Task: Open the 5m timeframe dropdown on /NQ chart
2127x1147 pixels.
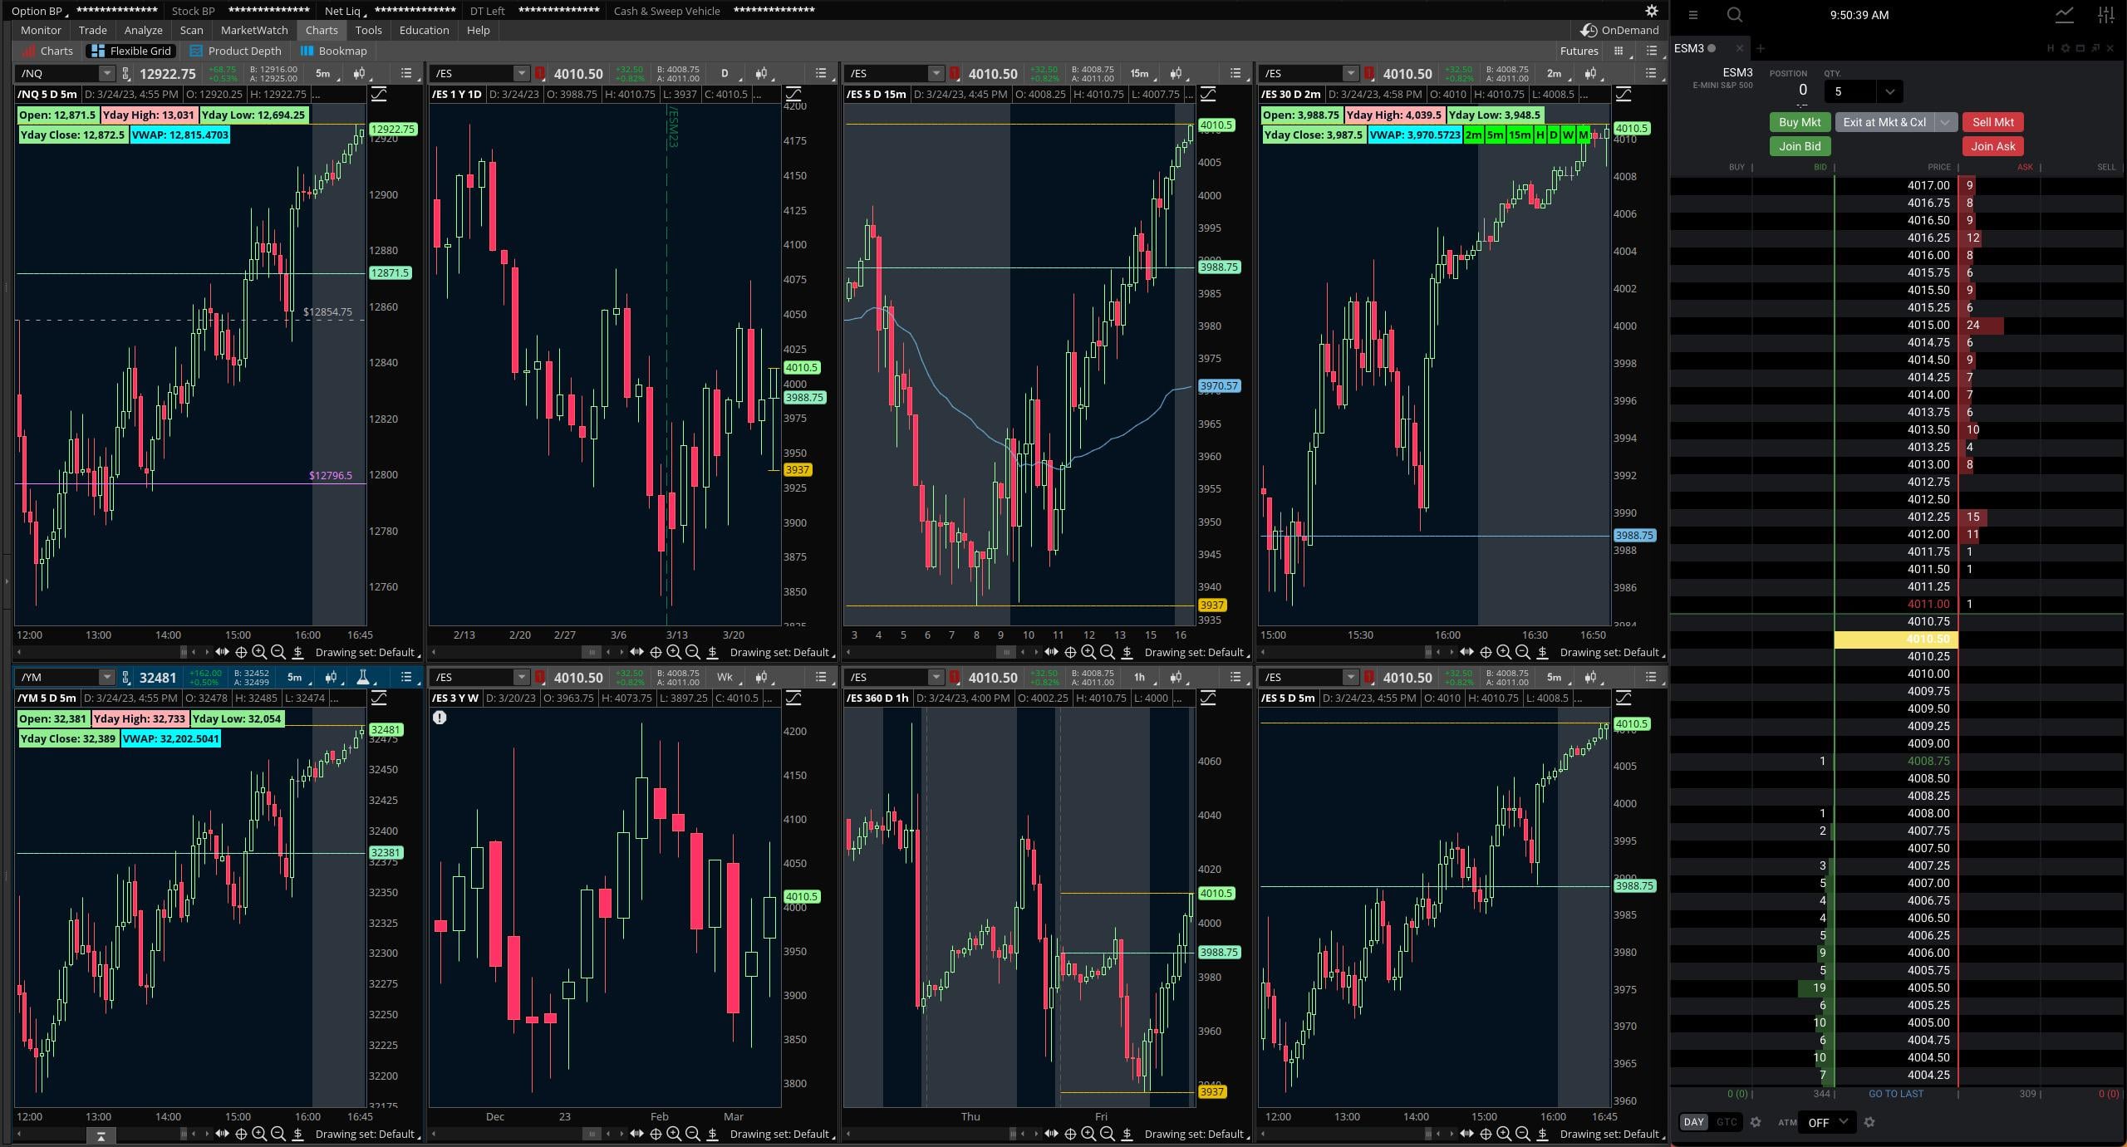Action: click(325, 73)
